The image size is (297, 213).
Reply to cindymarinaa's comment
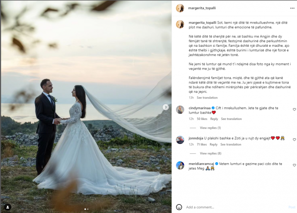pyautogui.click(x=214, y=119)
